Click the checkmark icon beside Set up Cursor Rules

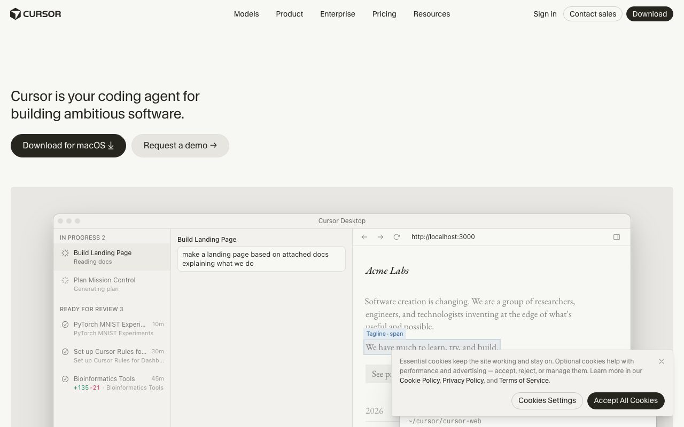coord(65,352)
